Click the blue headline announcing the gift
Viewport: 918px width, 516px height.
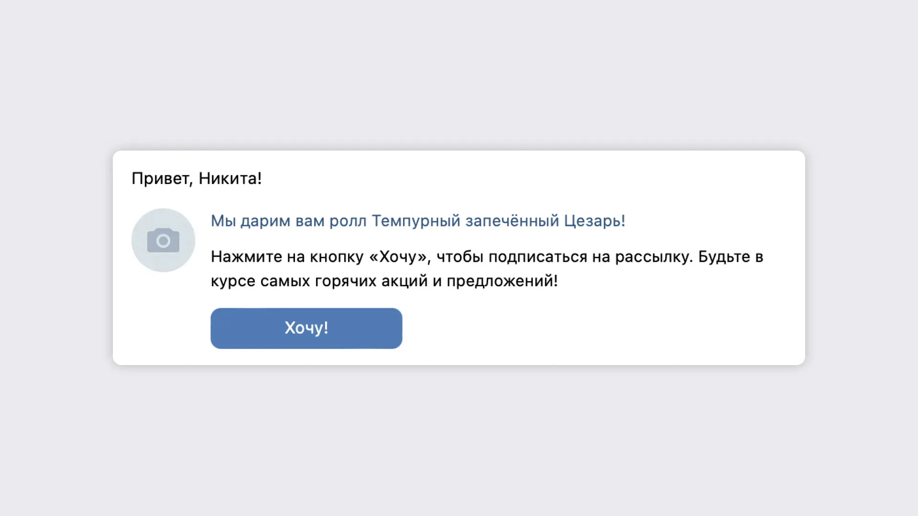418,221
